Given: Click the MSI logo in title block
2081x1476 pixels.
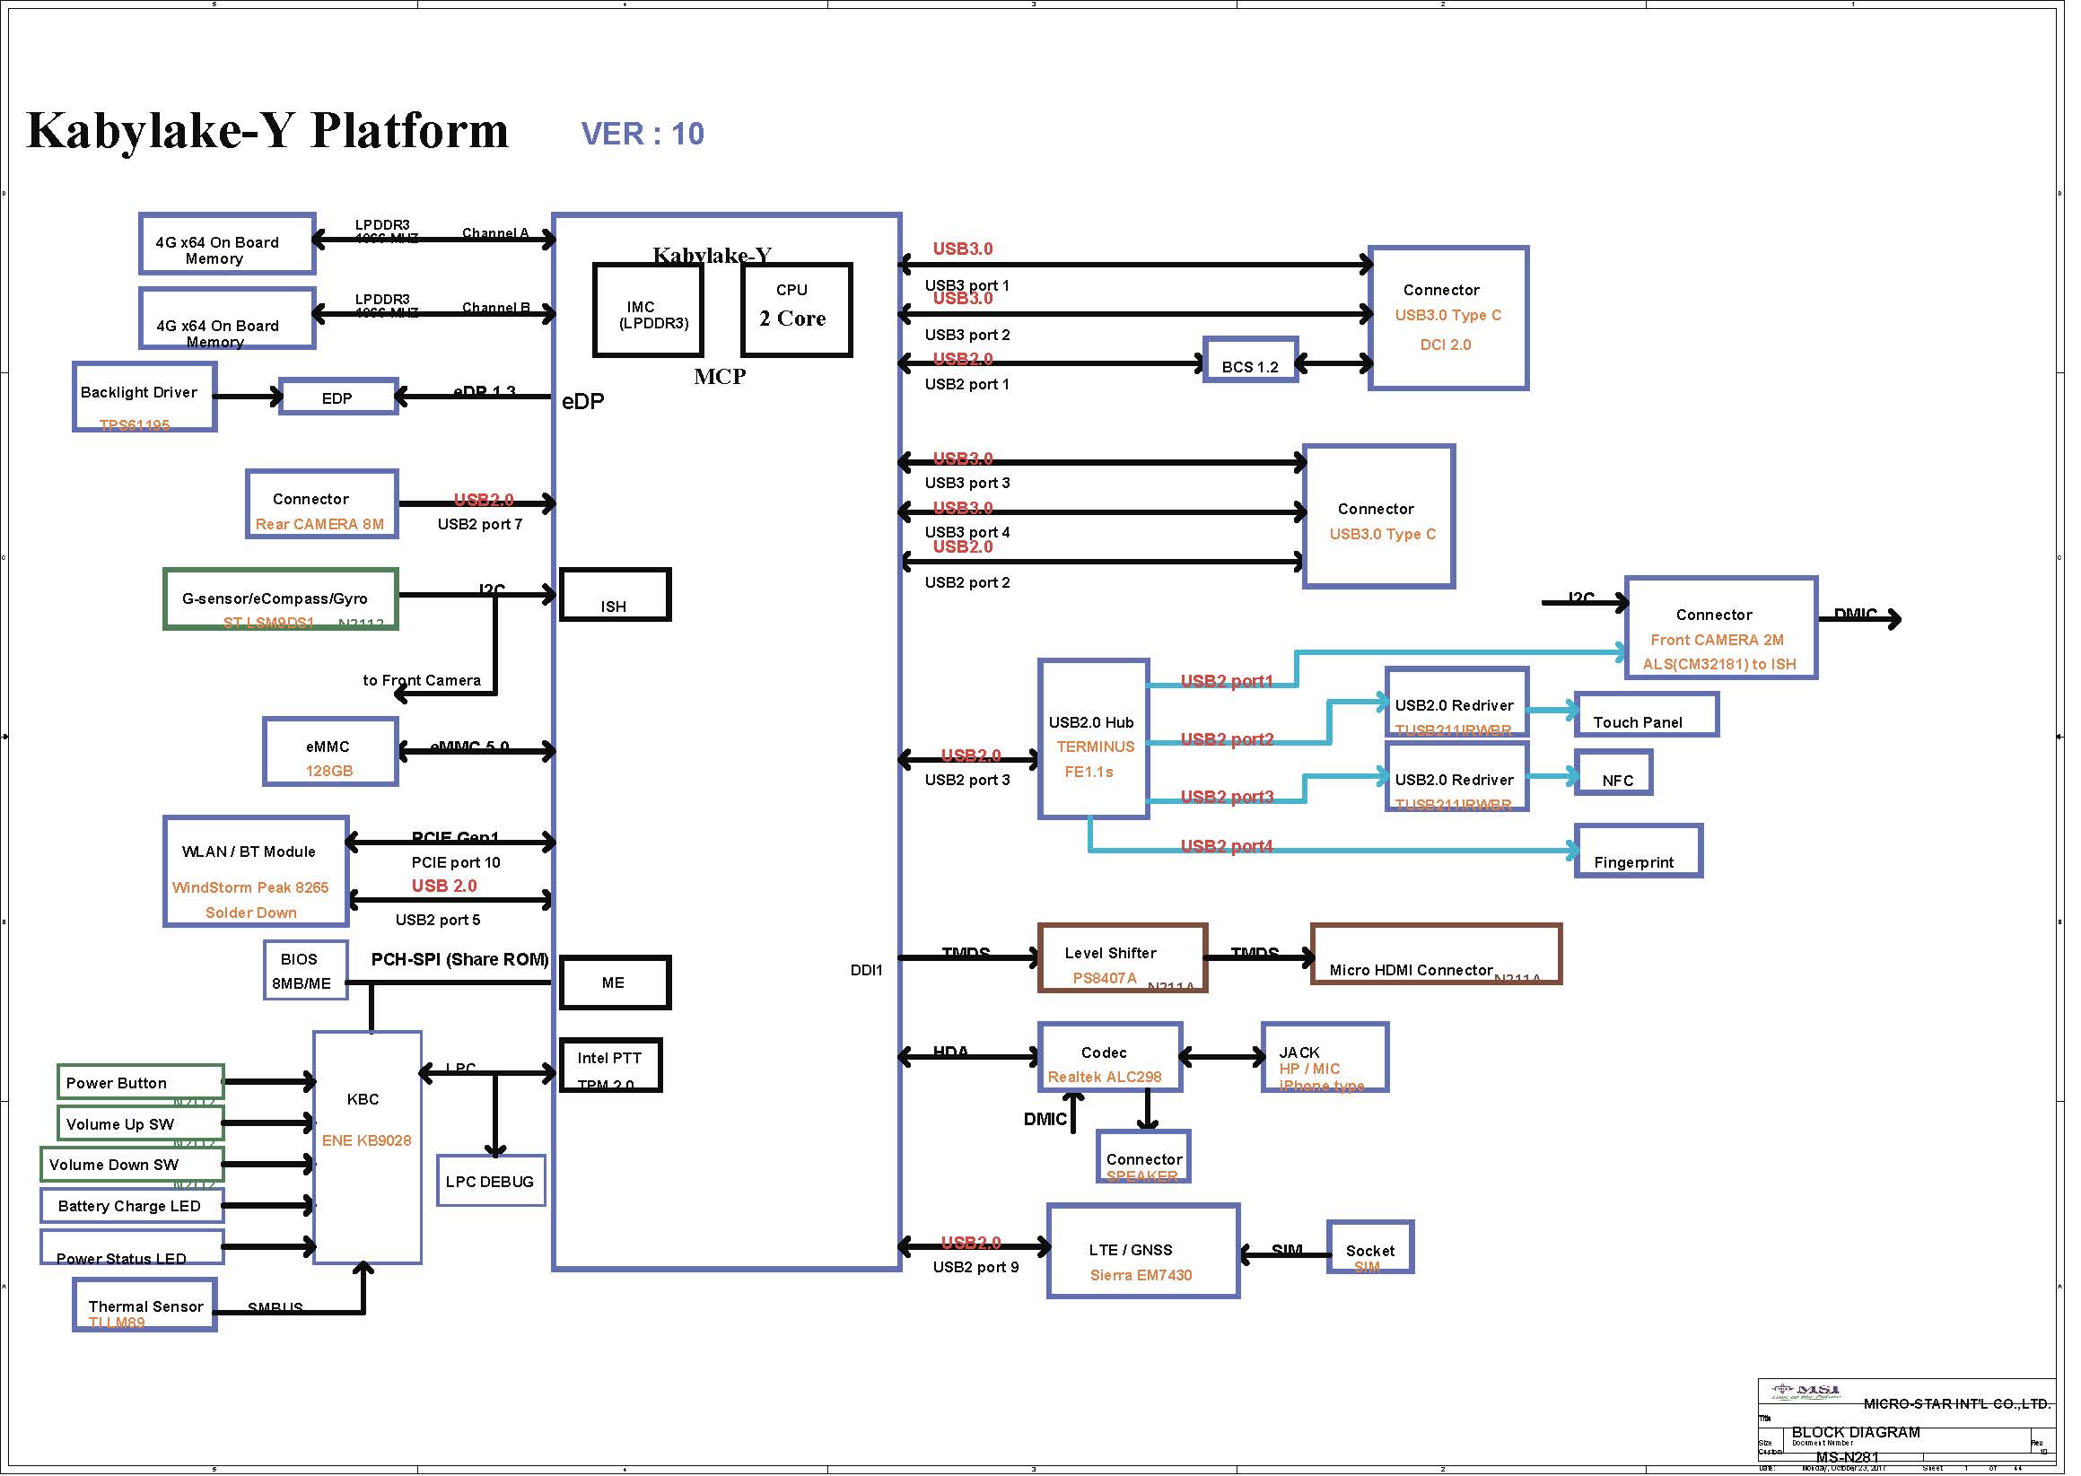Looking at the screenshot, I should click(x=1806, y=1392).
